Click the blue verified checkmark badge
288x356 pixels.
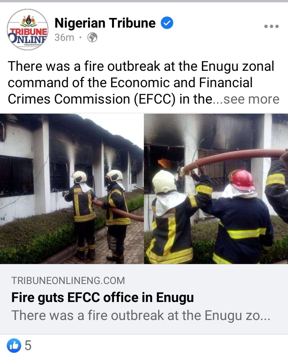pos(167,23)
